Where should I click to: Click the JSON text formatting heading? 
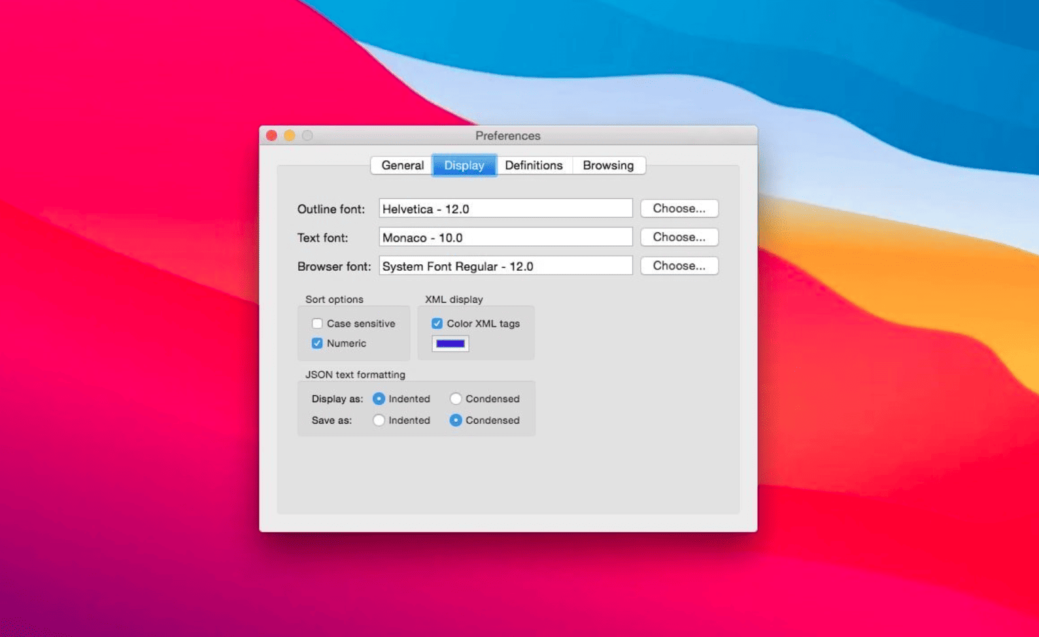pos(355,375)
